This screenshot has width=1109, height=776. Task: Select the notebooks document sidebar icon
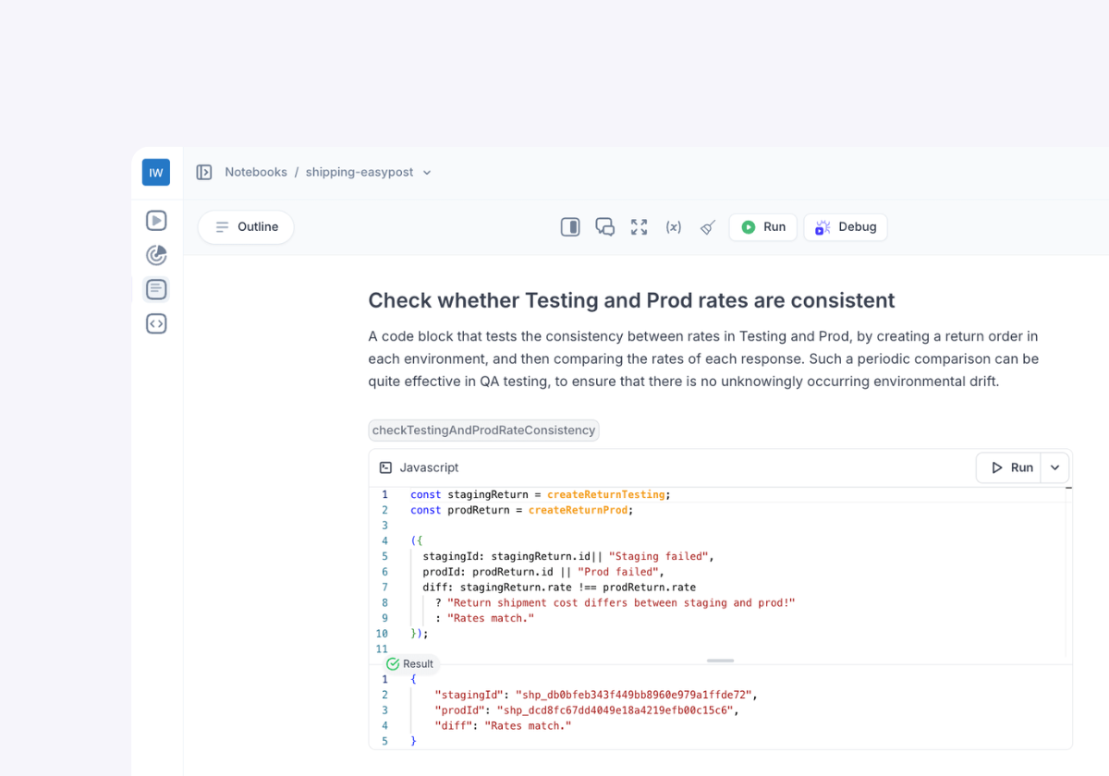[156, 289]
